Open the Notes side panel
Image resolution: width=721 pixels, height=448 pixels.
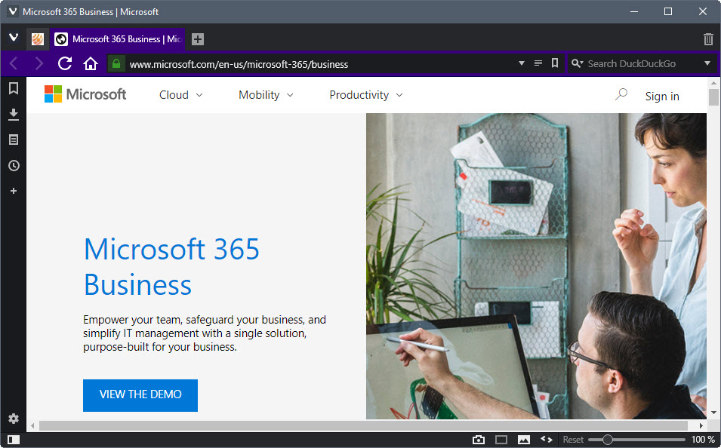tap(14, 140)
